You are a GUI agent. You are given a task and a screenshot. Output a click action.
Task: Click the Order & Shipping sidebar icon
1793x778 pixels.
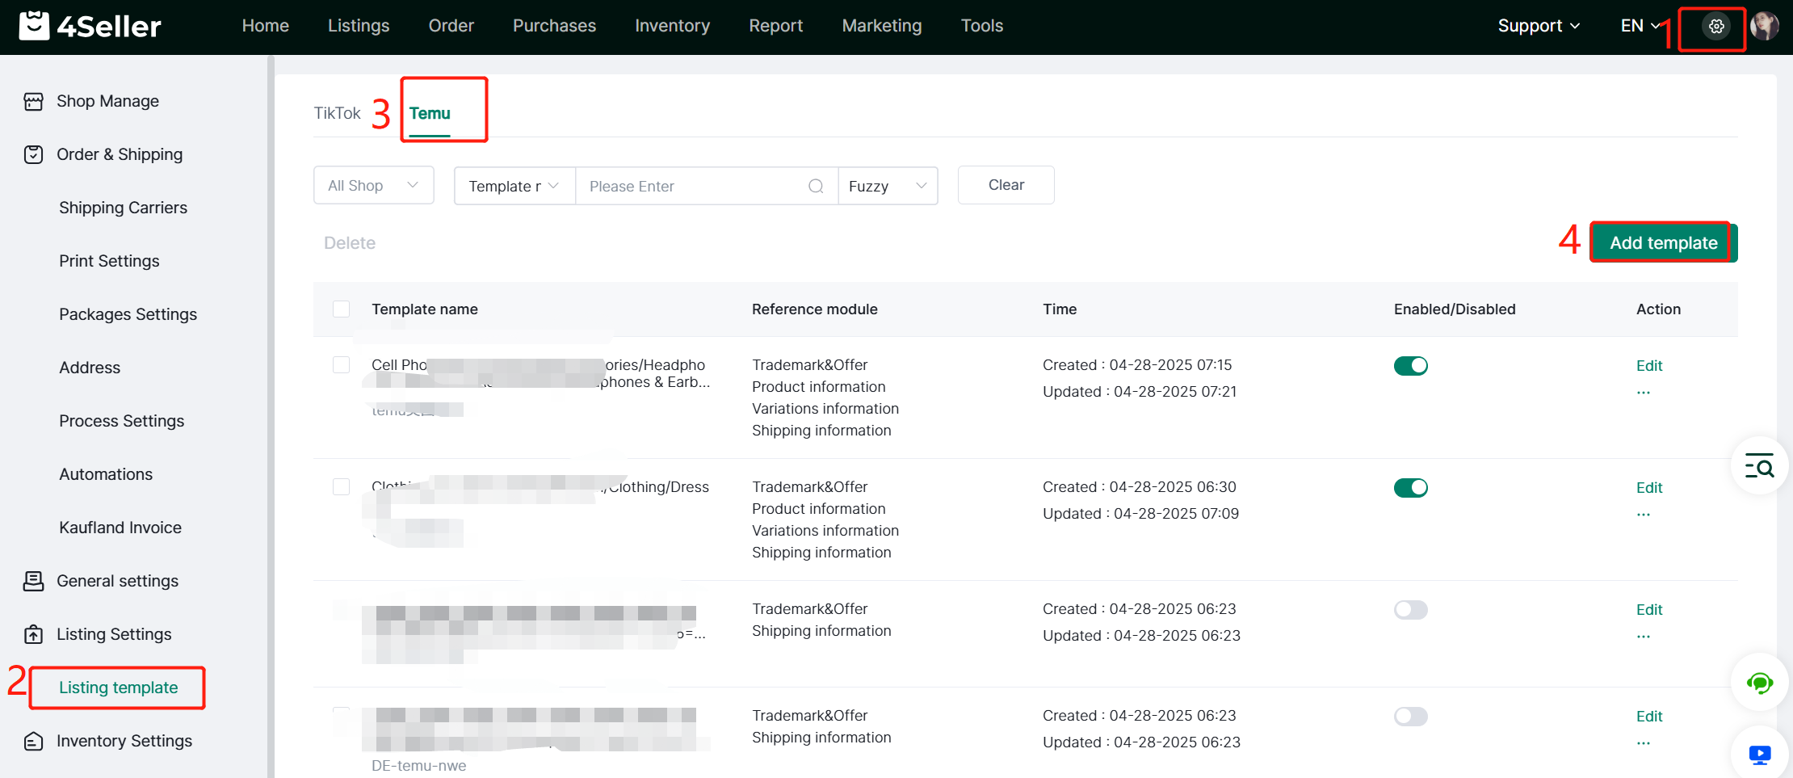pos(33,154)
